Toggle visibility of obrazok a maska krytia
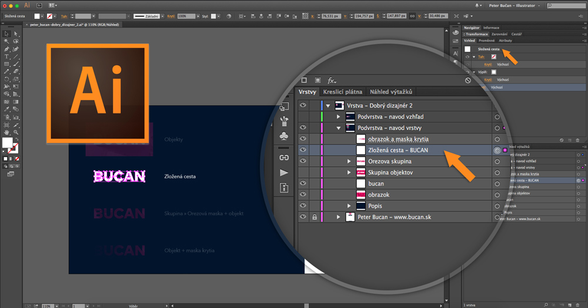This screenshot has height=308, width=588. (303, 139)
